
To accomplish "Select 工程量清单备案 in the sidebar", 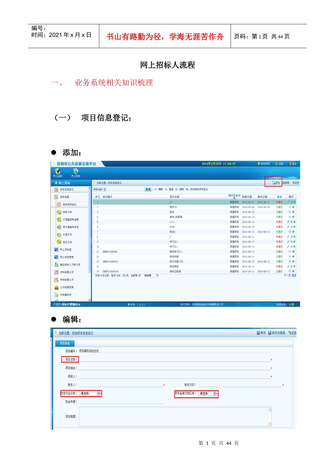I will click(x=68, y=219).
